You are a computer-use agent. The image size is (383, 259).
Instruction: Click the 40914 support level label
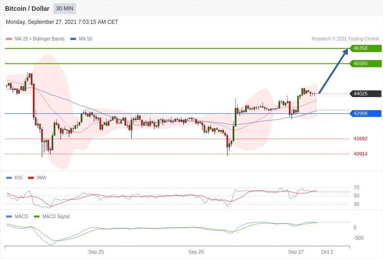(x=360, y=154)
